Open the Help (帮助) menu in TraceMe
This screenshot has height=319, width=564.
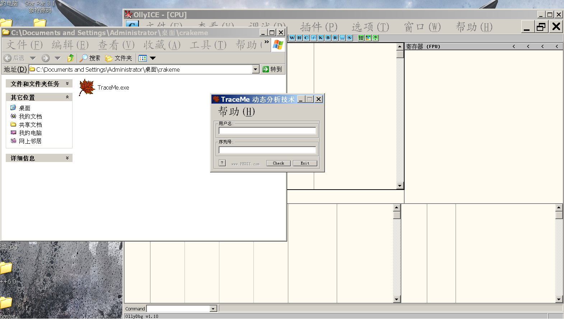pyautogui.click(x=236, y=111)
